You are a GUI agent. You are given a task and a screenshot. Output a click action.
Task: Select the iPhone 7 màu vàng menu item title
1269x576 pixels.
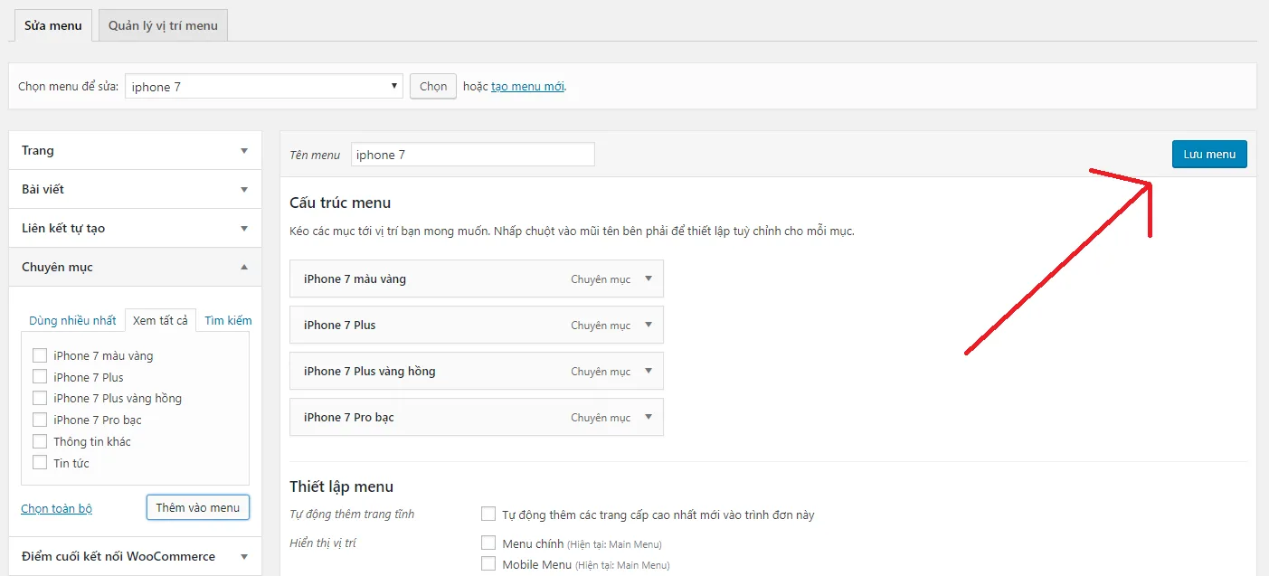(355, 279)
